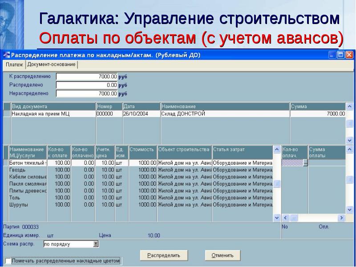Switch to the Документ-основание tab
Viewport: 356px width, 267px height.
click(51, 65)
